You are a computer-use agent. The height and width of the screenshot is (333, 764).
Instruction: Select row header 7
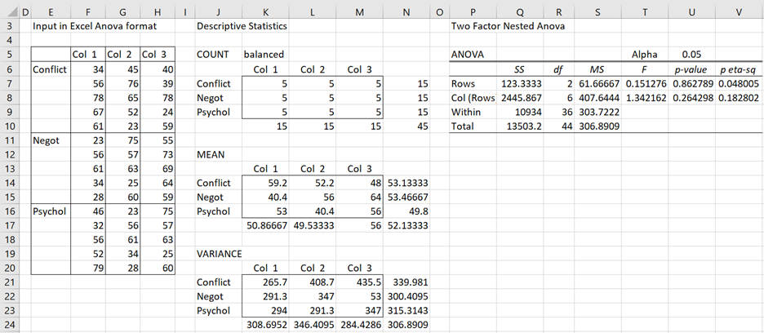tap(9, 83)
